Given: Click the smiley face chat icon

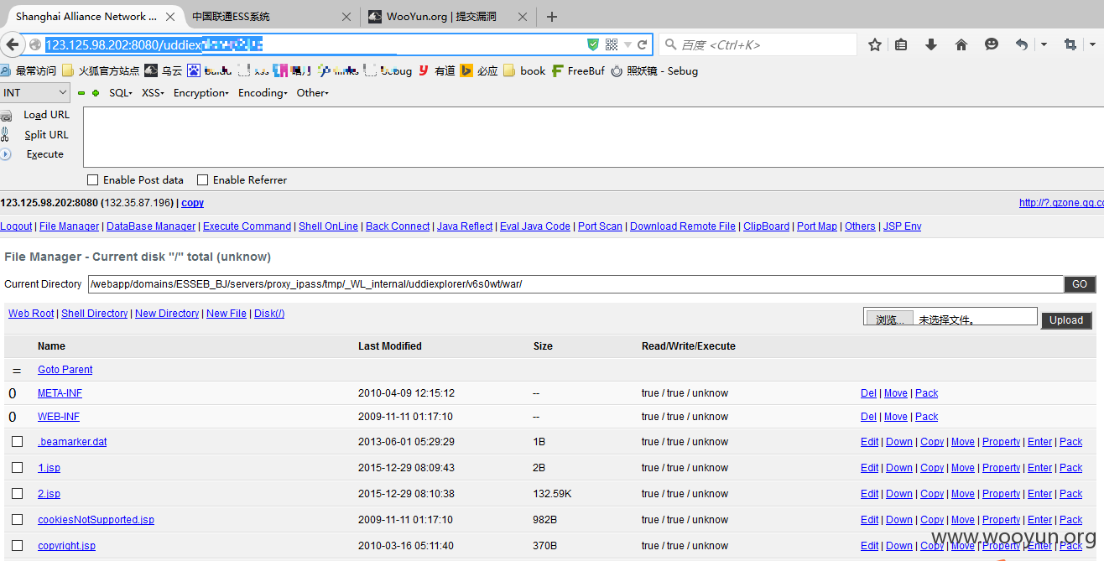Looking at the screenshot, I should tap(992, 44).
